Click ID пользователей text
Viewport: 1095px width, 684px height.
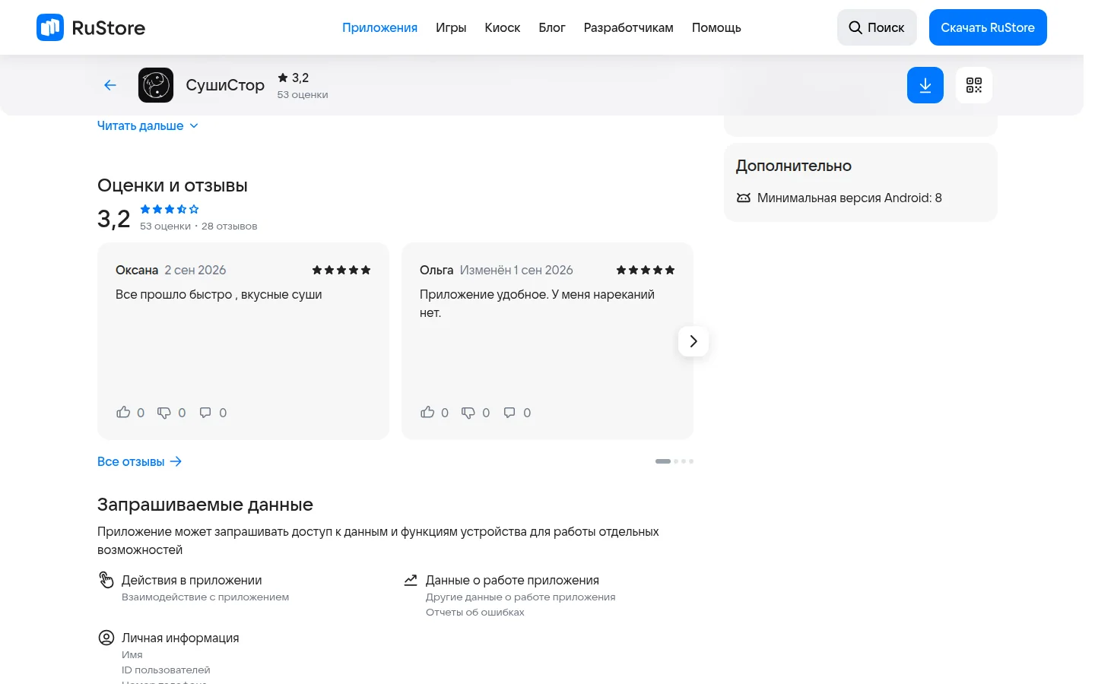click(166, 670)
